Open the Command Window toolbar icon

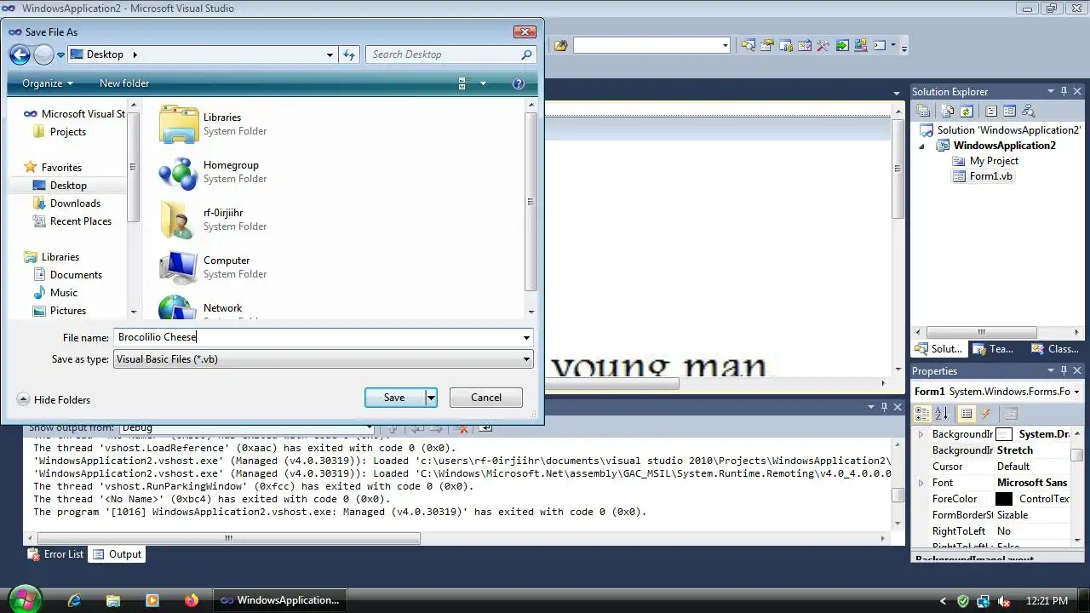[x=880, y=45]
